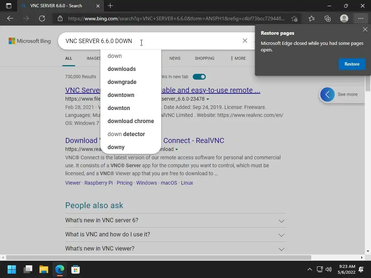Open the Windows sublink
Viewport: 371px width, 278px height.
click(x=146, y=183)
